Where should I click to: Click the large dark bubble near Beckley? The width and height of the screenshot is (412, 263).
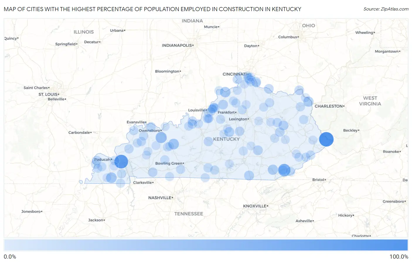[x=326, y=139]
